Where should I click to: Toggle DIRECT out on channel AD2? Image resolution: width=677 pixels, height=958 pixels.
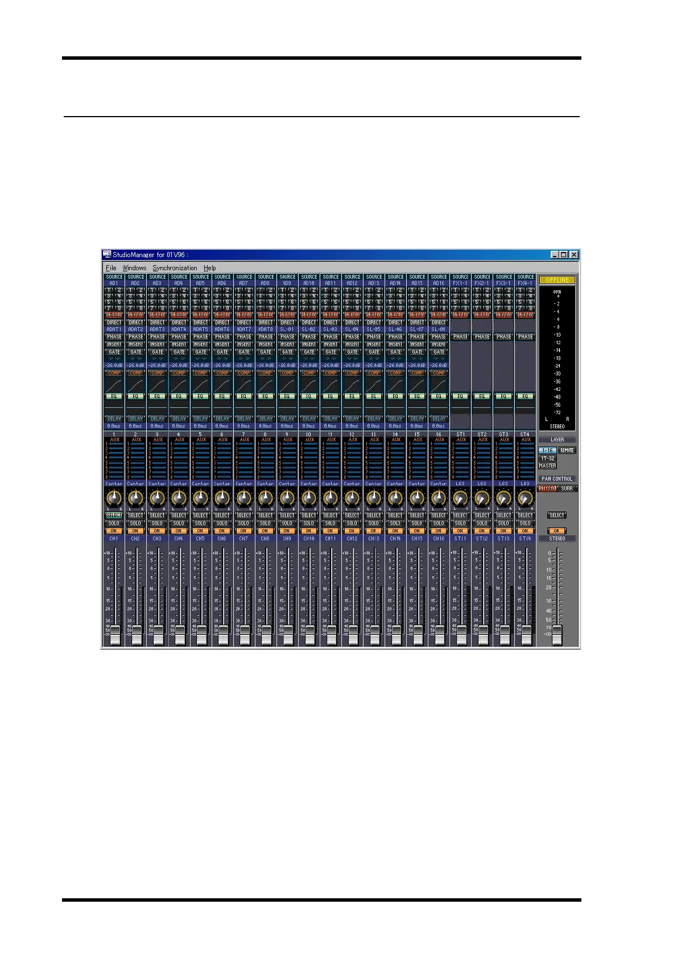click(x=135, y=322)
